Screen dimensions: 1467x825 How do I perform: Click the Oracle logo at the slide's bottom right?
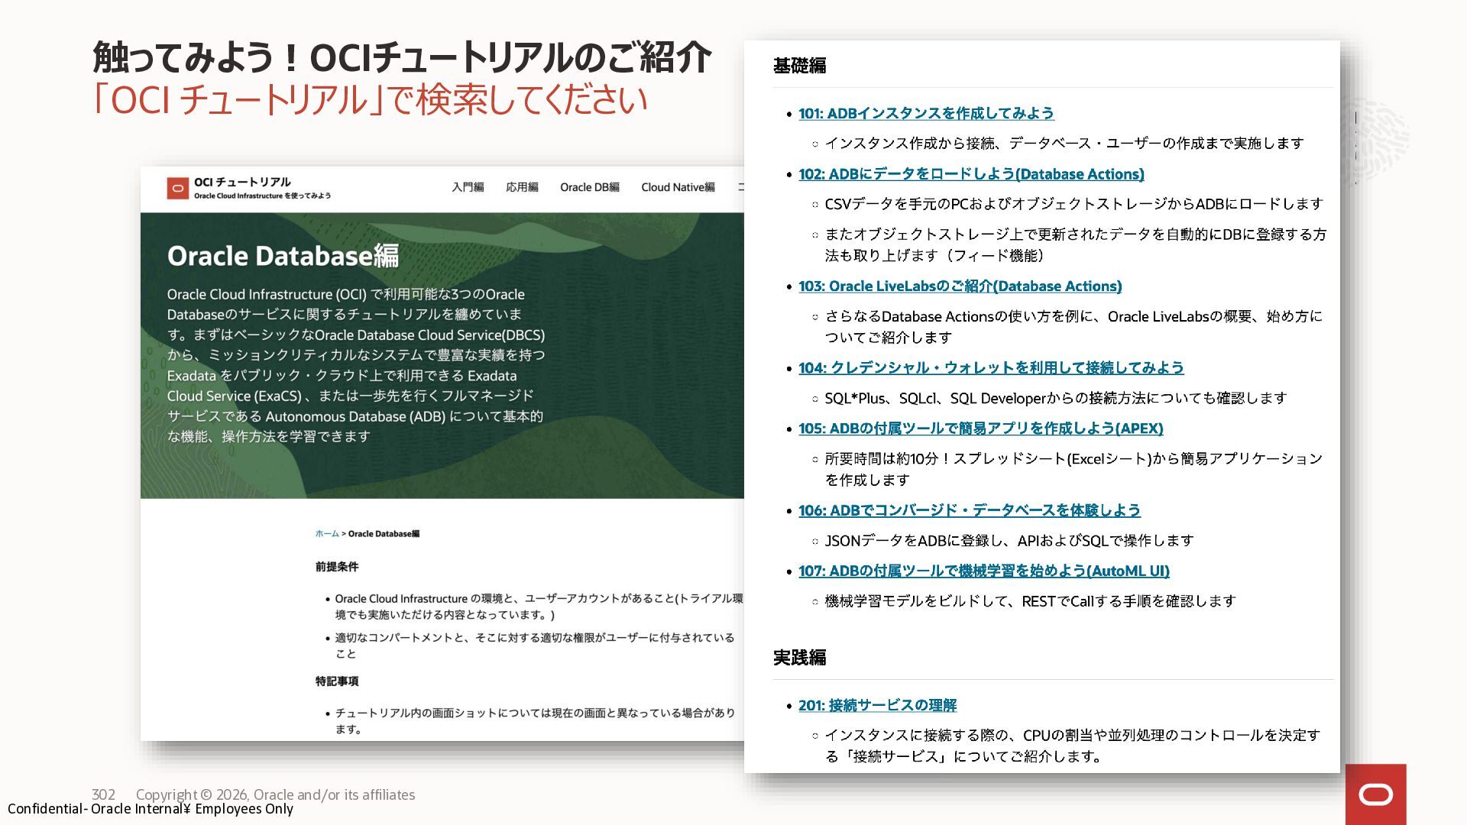pos(1375,795)
